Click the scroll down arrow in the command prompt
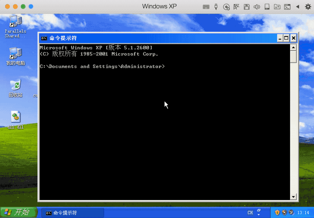 tap(293, 197)
